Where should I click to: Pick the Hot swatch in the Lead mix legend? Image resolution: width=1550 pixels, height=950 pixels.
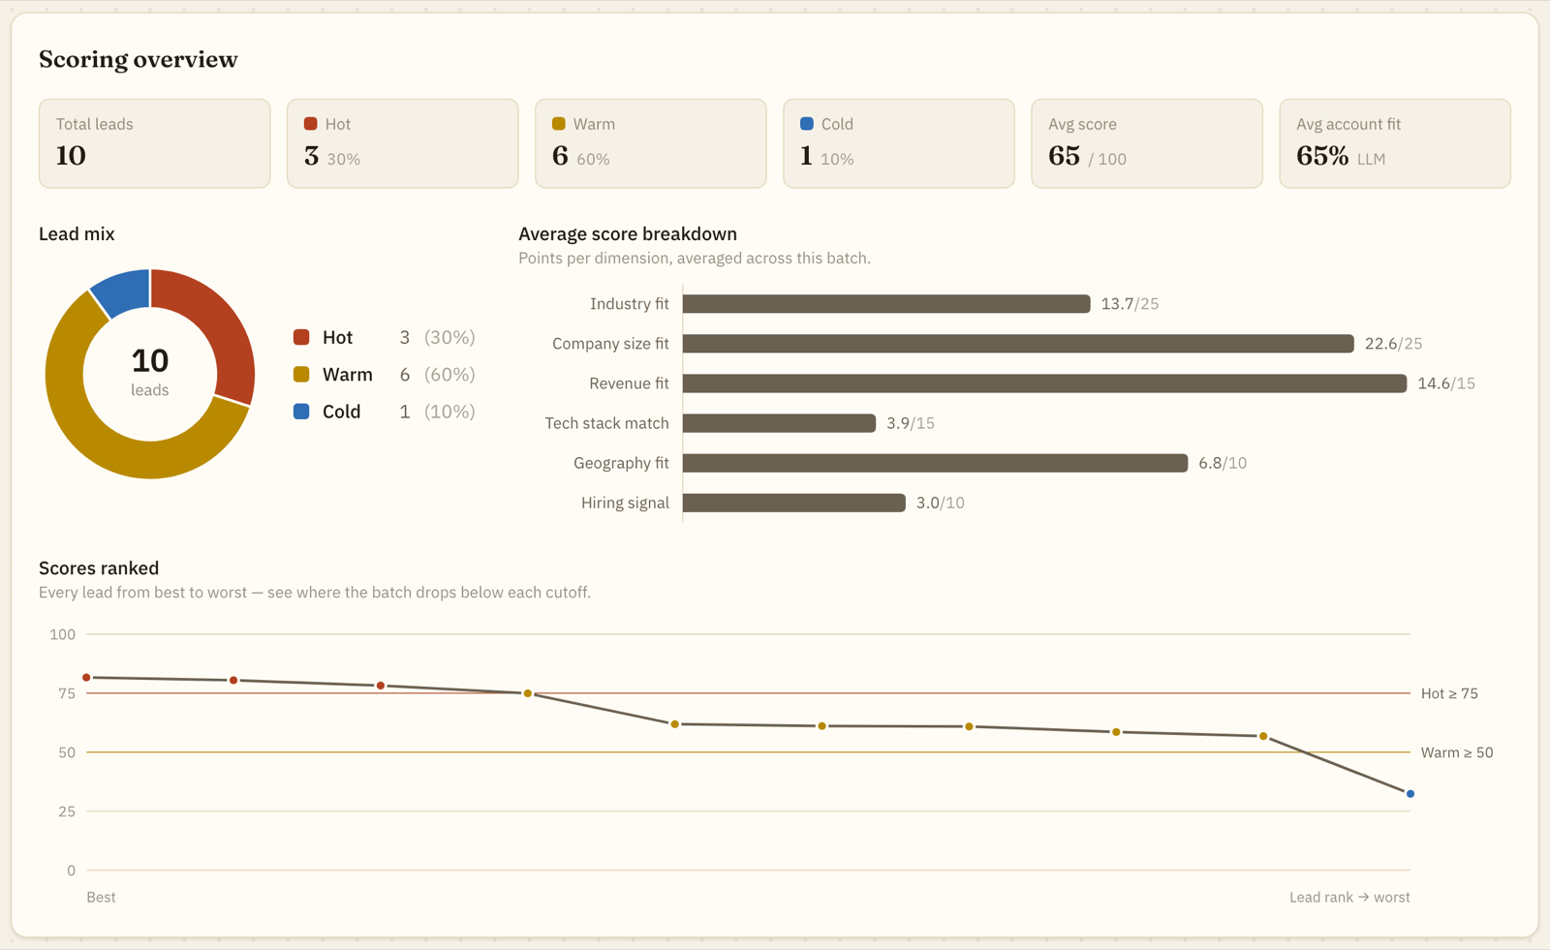pyautogui.click(x=301, y=337)
